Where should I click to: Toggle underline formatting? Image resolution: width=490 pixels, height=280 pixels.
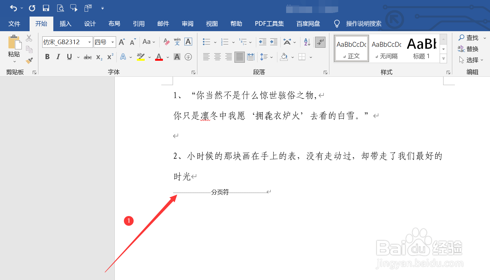(69, 57)
